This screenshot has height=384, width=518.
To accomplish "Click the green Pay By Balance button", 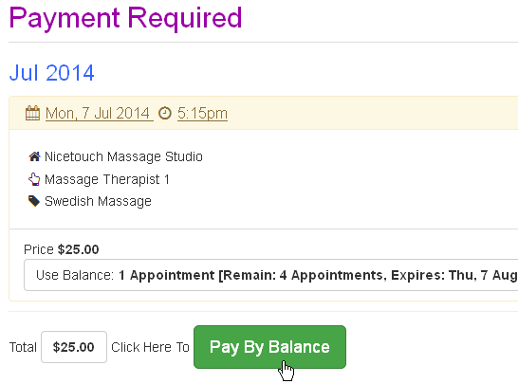I will coord(269,347).
